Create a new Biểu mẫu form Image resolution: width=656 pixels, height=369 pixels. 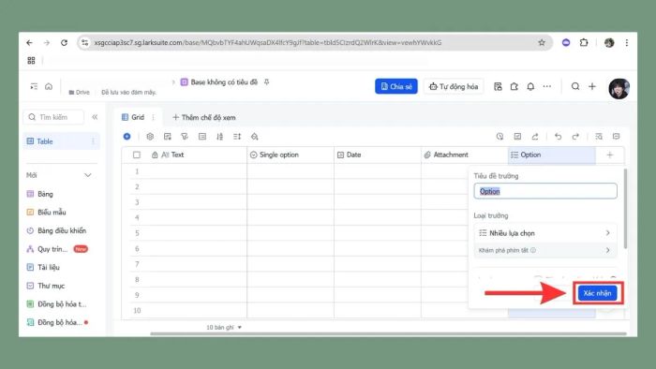tap(47, 213)
